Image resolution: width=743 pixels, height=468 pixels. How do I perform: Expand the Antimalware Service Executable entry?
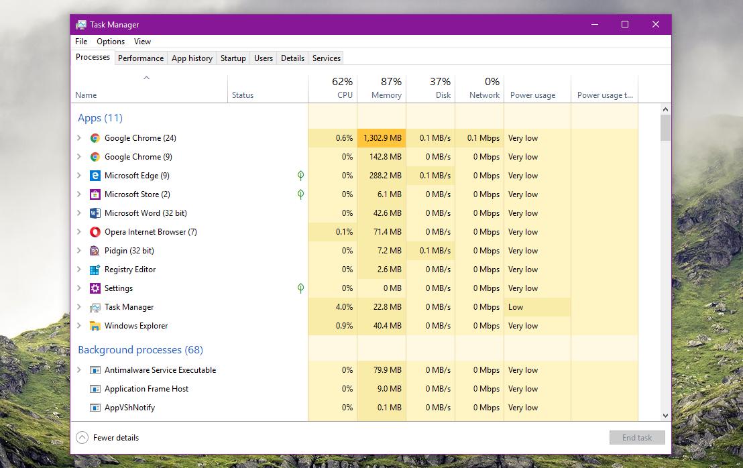coord(79,369)
